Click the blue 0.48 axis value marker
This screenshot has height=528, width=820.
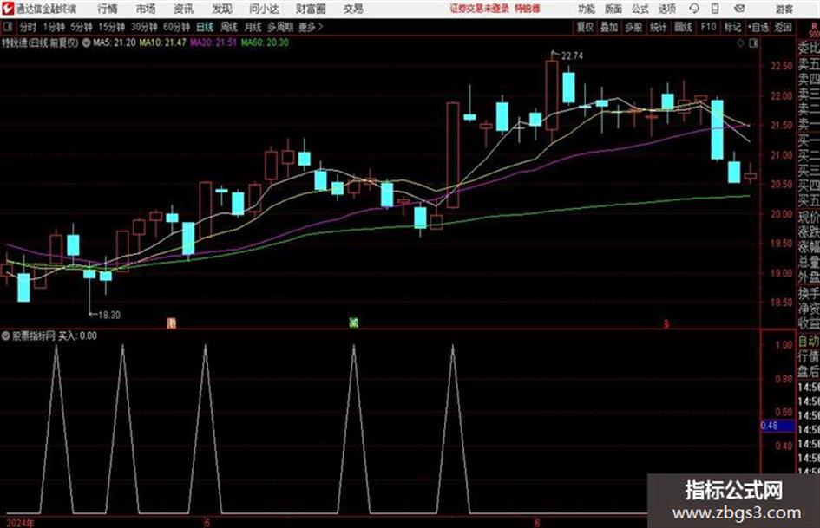777,426
